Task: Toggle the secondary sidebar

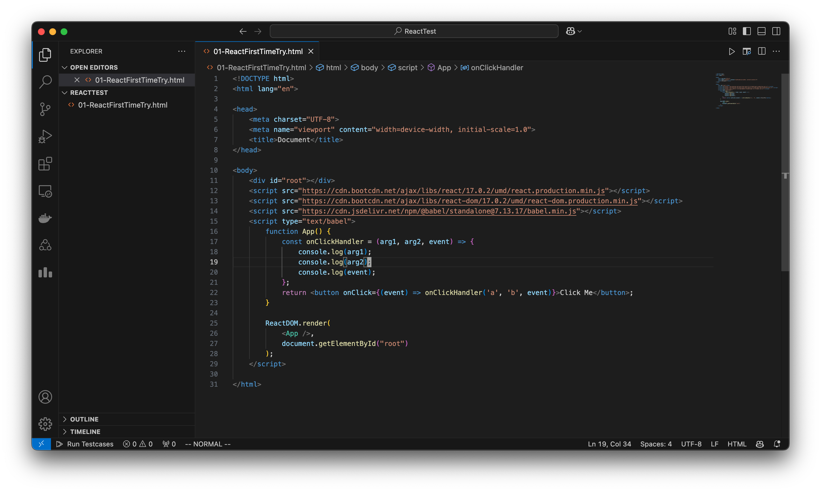Action: [777, 31]
